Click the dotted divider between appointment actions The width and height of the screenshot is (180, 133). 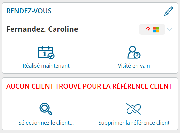click(x=90, y=56)
